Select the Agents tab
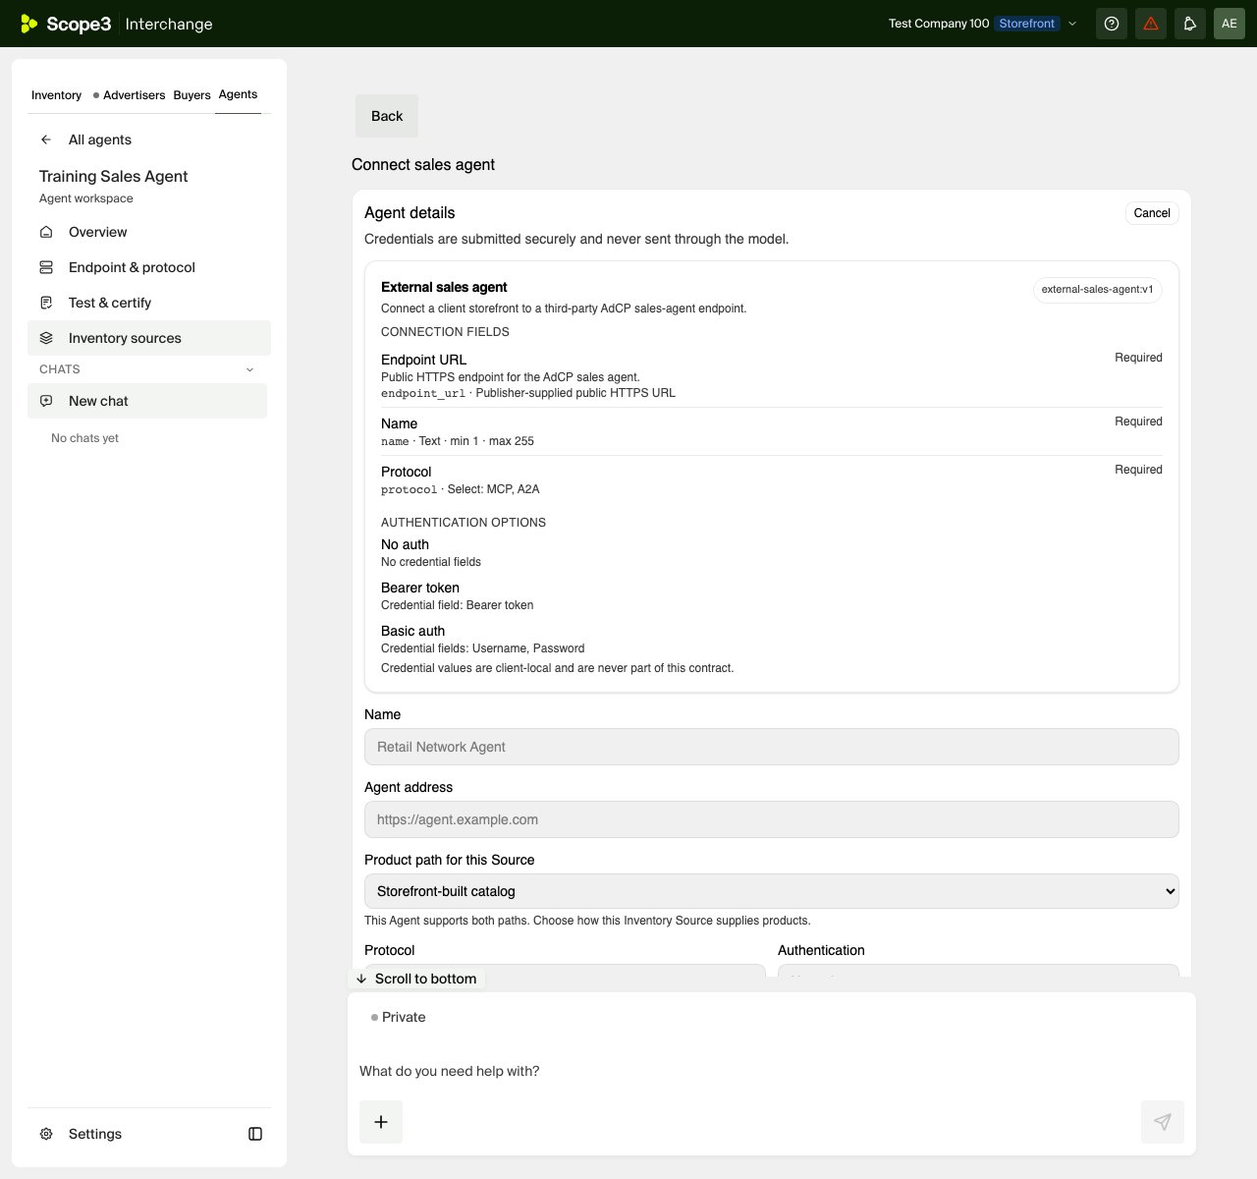The height and width of the screenshot is (1179, 1257). tap(238, 94)
